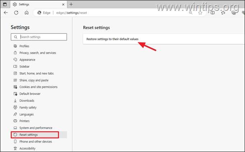245x152 pixels.
Task: Click the search magnifier icon in settings
Action: click(x=15, y=37)
